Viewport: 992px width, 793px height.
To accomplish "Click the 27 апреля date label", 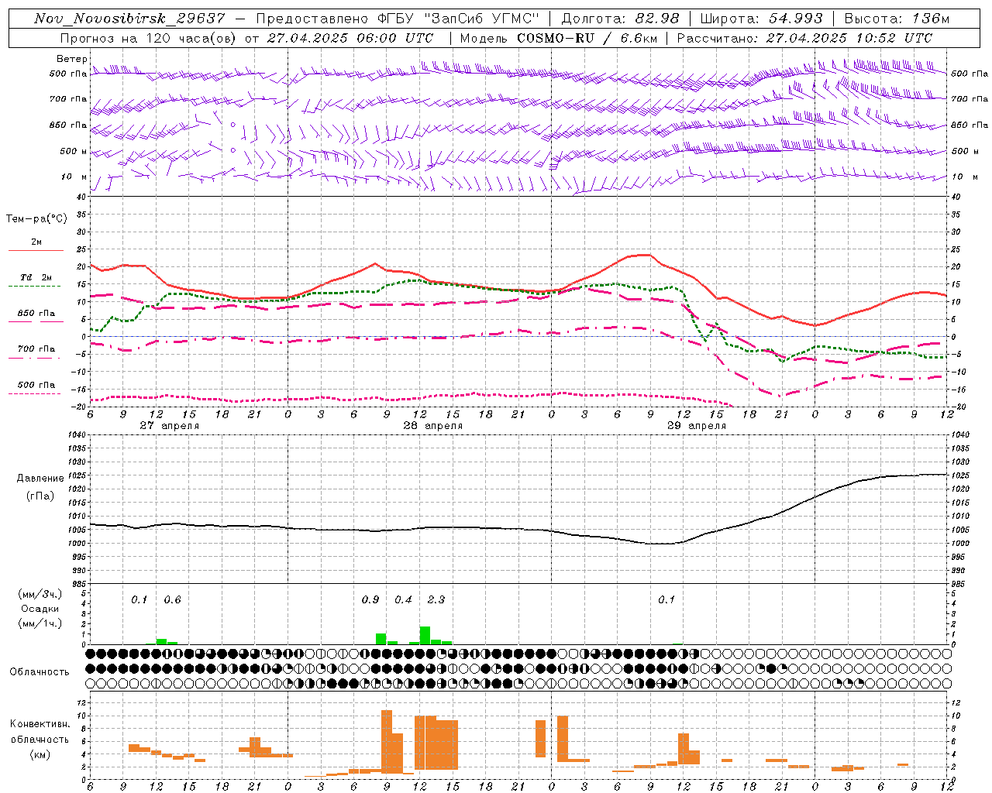I will (x=169, y=426).
